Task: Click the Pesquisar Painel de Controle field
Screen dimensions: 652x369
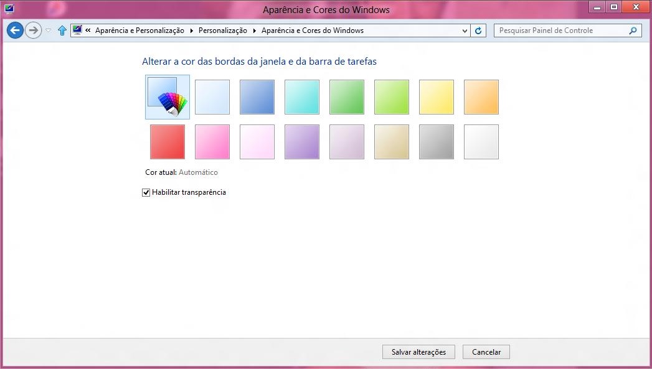Action: 560,30
